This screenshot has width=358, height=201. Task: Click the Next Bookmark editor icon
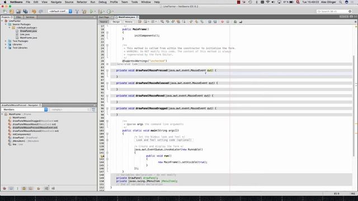[x=196, y=22]
